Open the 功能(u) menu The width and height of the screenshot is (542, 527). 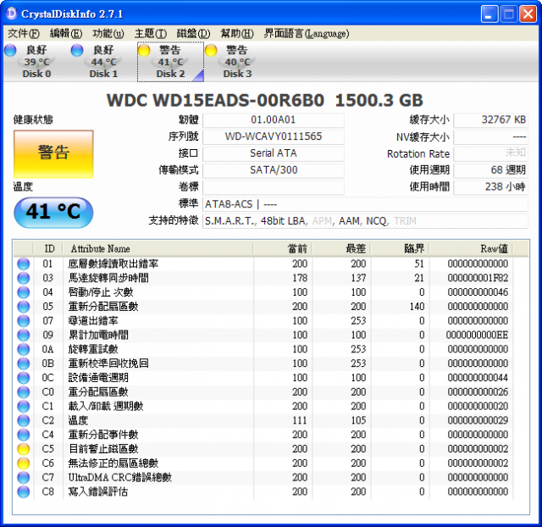pyautogui.click(x=108, y=34)
